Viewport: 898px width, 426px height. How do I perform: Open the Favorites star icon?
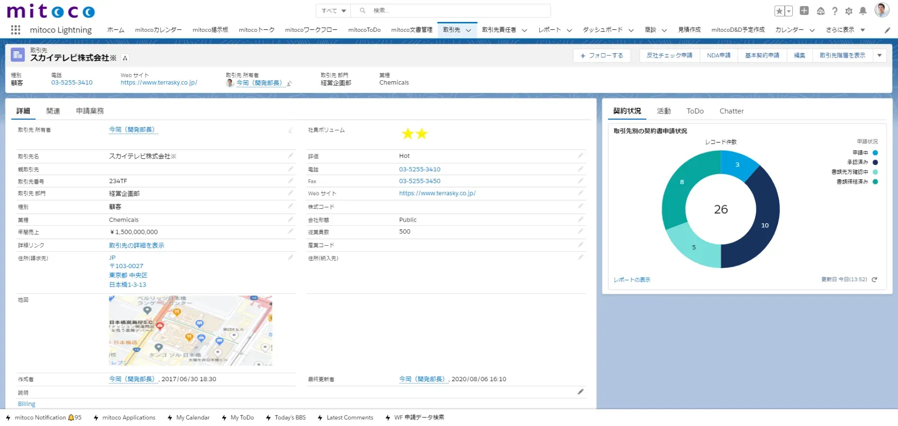[779, 11]
